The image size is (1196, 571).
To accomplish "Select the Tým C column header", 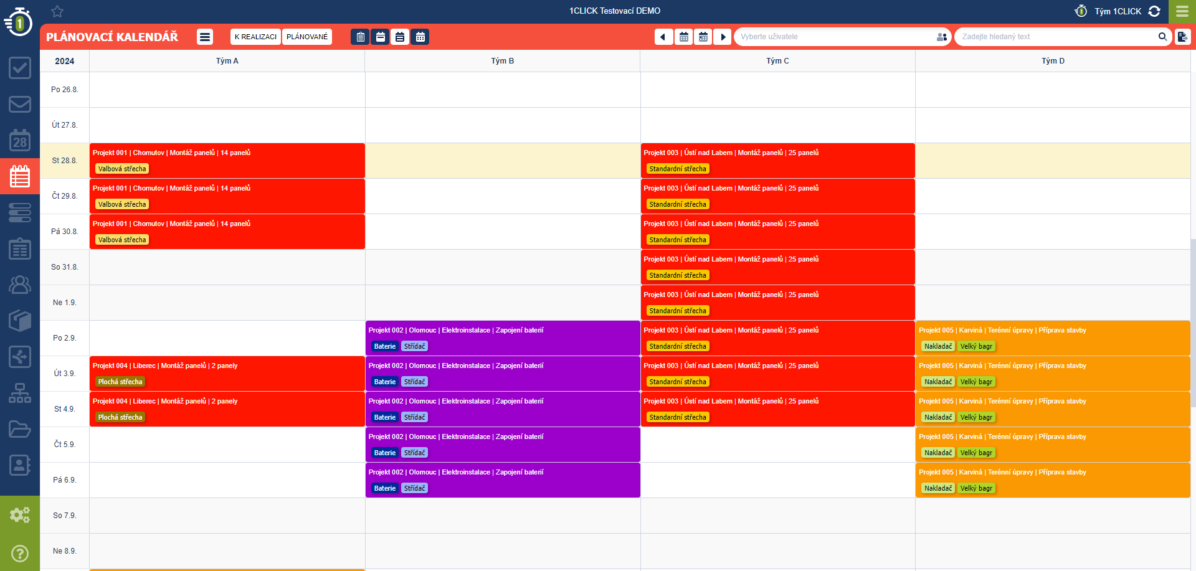I will [x=777, y=61].
